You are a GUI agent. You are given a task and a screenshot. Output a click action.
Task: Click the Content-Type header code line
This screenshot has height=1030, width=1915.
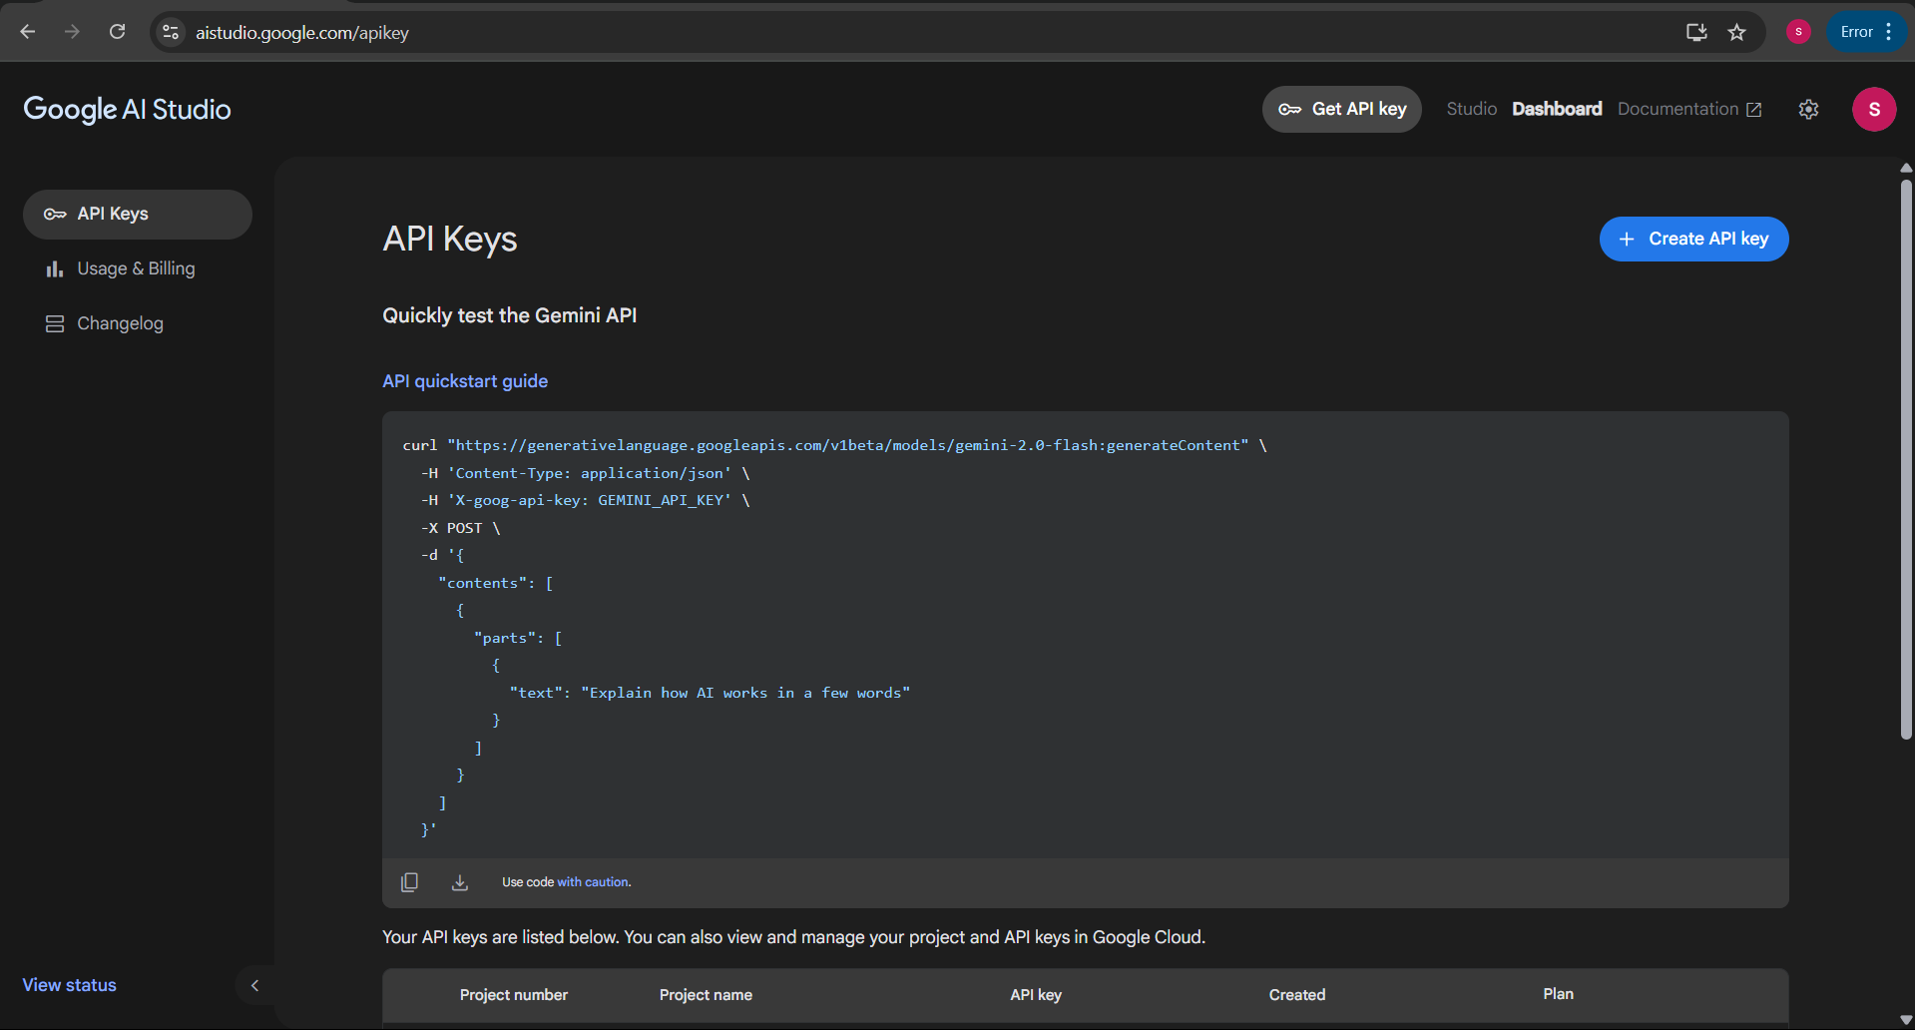tap(585, 473)
